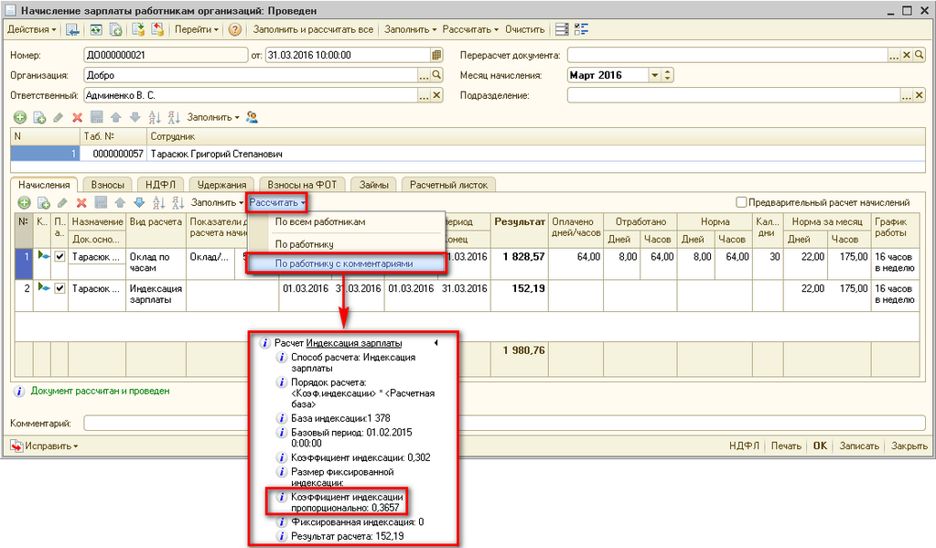Image resolution: width=936 pixels, height=548 pixels.
Task: Click the НДФЛ button at bottom
Action: (x=745, y=446)
